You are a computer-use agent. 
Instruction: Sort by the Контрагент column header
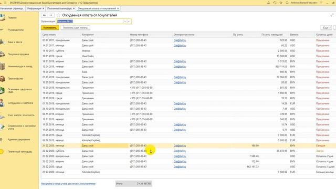(x=104, y=35)
